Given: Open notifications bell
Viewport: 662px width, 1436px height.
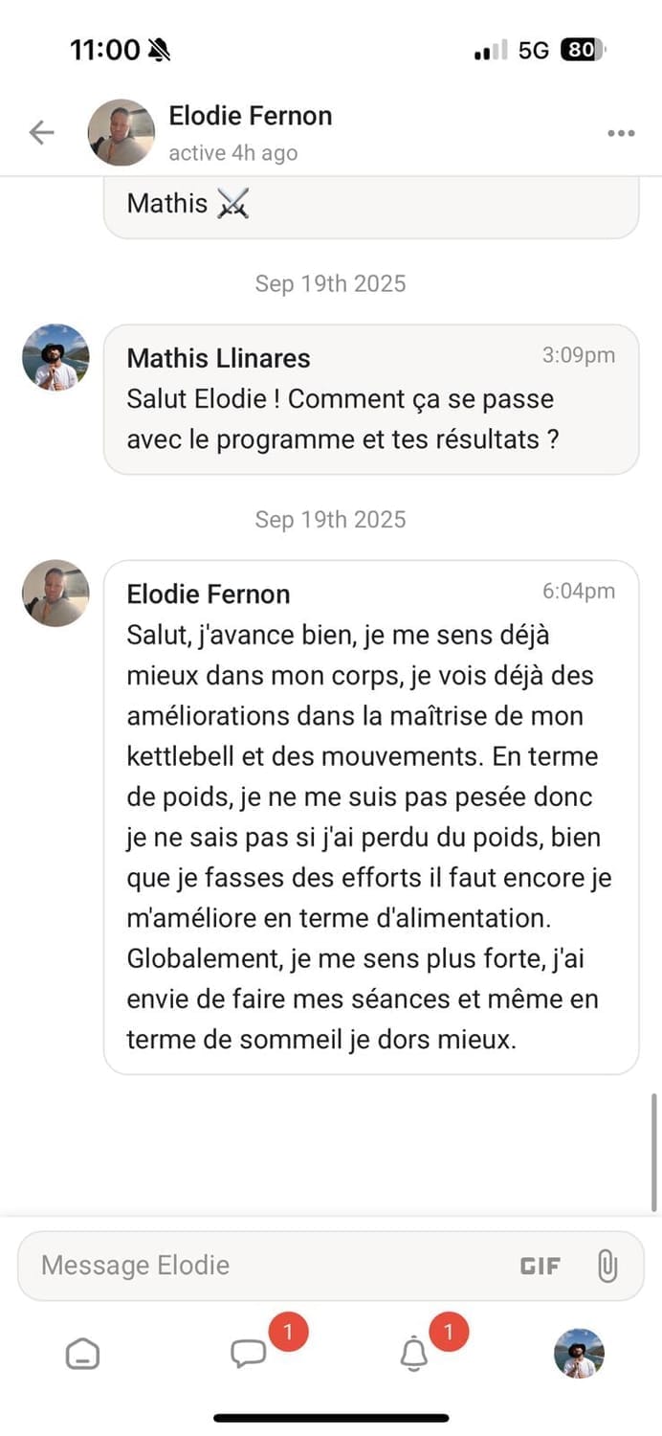Looking at the screenshot, I should pos(413,1354).
